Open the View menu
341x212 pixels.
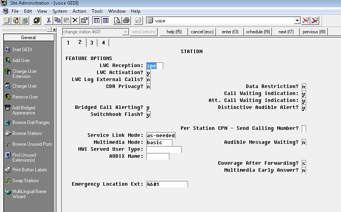(42, 11)
